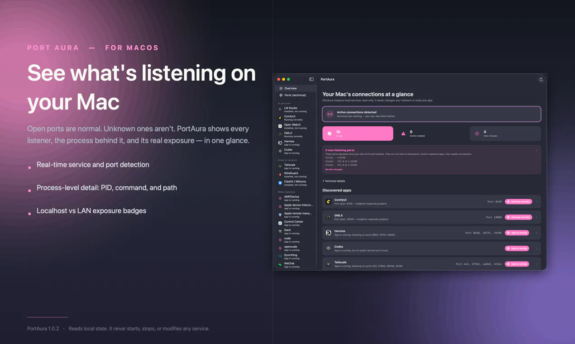Click the 'PortAura' window title

click(327, 79)
